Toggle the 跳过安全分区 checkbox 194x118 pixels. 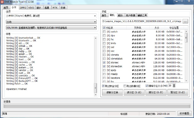(x=104, y=86)
